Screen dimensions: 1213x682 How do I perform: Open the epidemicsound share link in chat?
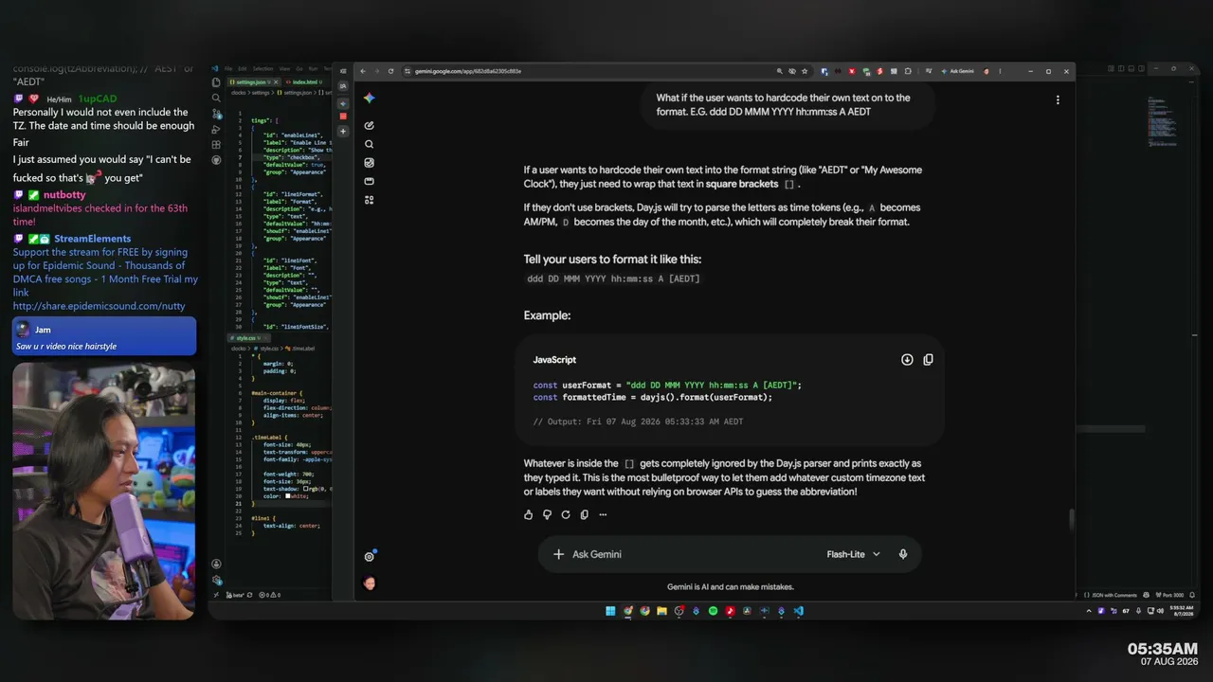(x=99, y=306)
